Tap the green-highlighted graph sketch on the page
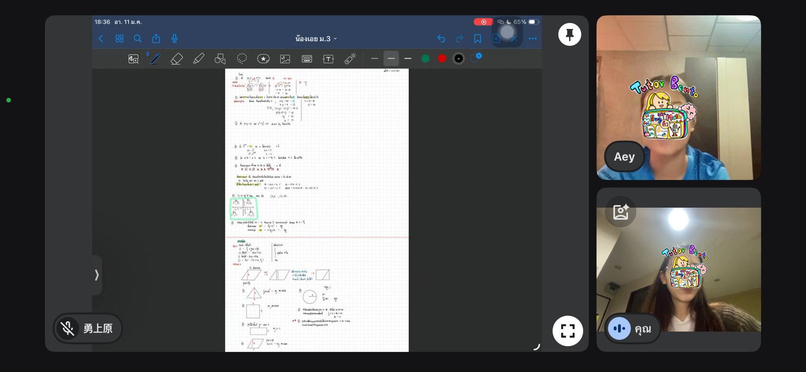 (x=244, y=208)
